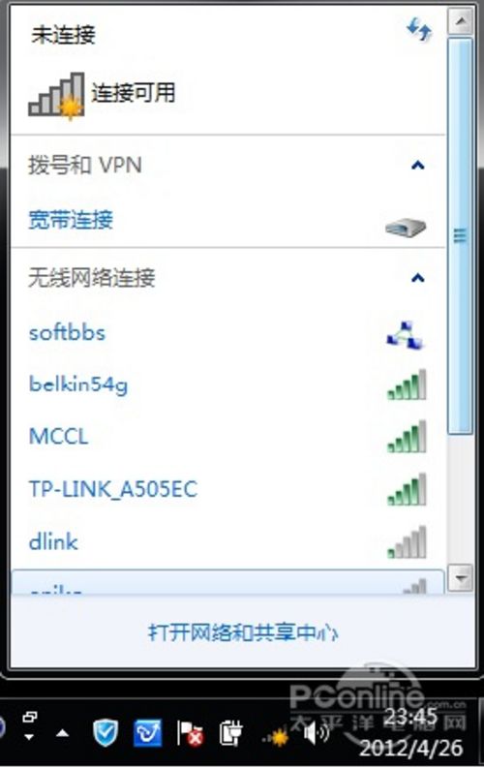Click the scrollbar up arrow
484x768 pixels.
coord(460,20)
